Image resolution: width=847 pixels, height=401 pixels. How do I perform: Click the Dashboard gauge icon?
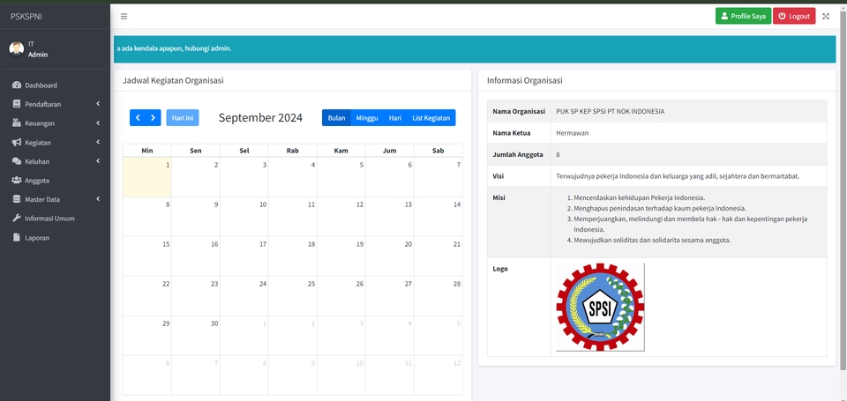point(16,85)
